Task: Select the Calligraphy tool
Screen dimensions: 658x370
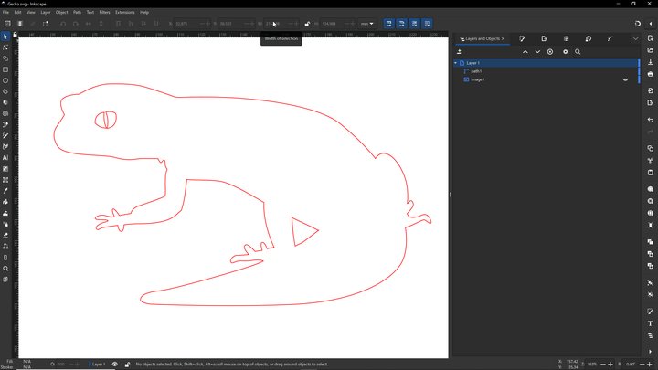Action: (x=5, y=147)
